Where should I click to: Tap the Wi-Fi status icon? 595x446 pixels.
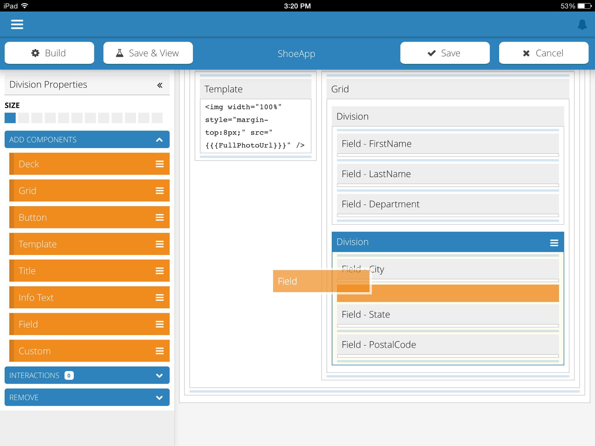(25, 6)
